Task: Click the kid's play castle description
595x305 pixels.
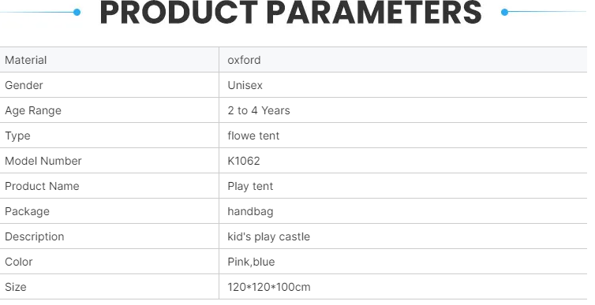Action: coord(268,236)
